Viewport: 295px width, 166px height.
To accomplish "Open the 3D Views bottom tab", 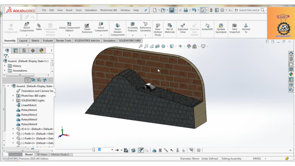I will coord(42,155).
